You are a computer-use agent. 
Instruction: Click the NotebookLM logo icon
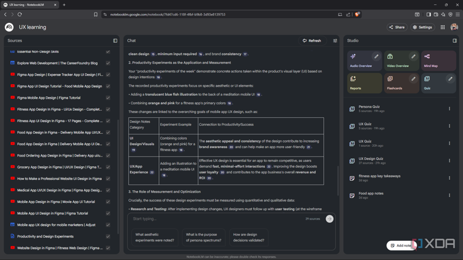[x=9, y=27]
